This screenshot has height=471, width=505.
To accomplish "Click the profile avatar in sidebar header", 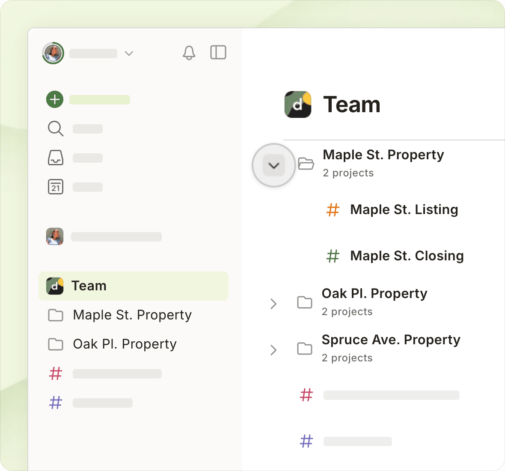I will coord(53,53).
